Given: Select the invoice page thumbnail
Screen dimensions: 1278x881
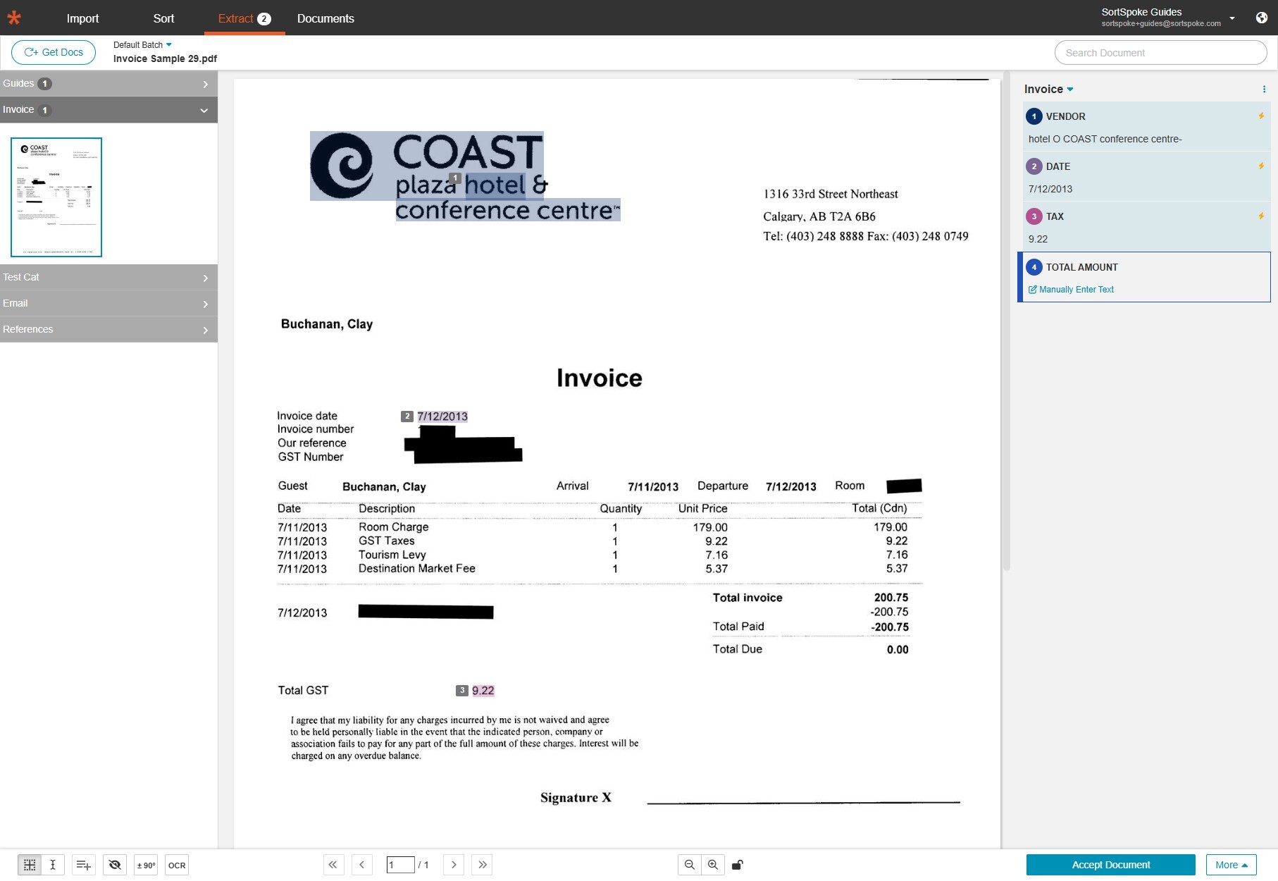Looking at the screenshot, I should [56, 197].
